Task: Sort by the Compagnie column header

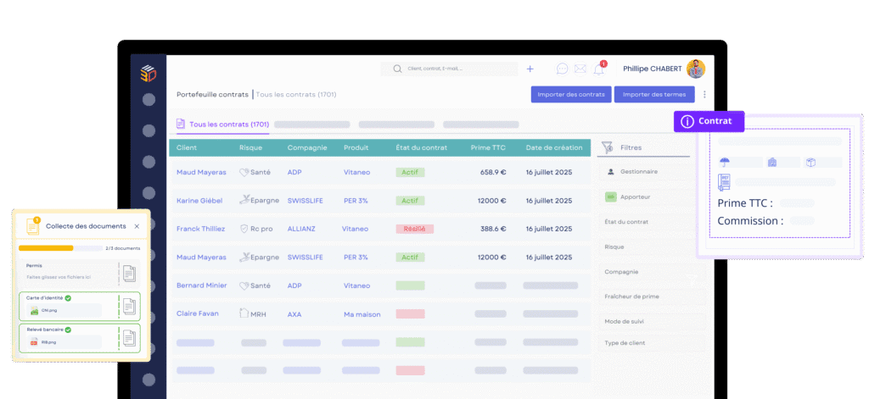Action: (307, 147)
